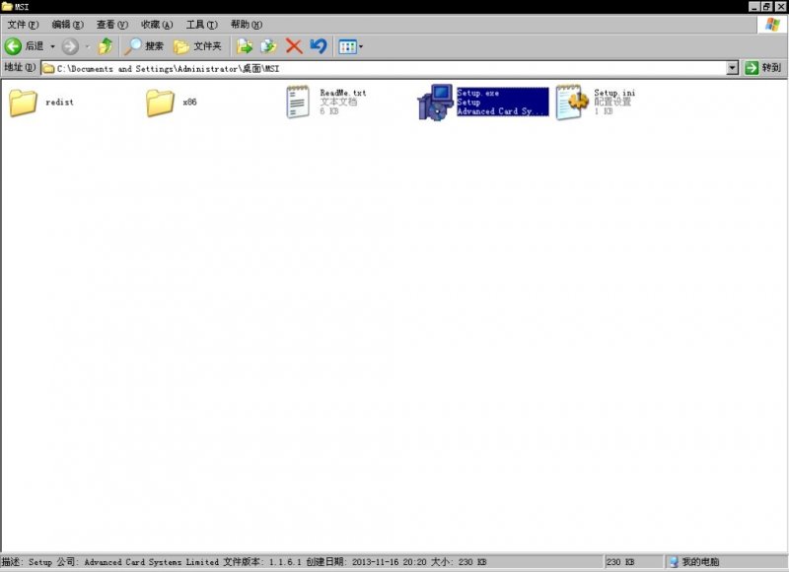Click the 转到 Go button

click(x=762, y=68)
